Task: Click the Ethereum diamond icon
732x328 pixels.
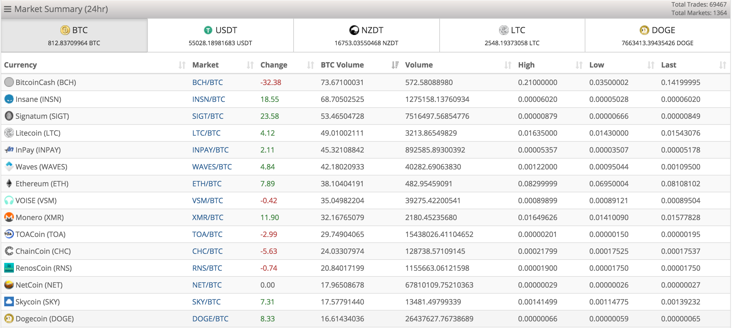Action: coord(9,183)
